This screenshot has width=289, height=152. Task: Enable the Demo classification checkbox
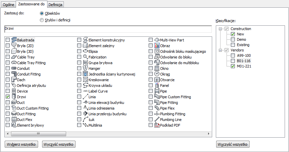233,39
